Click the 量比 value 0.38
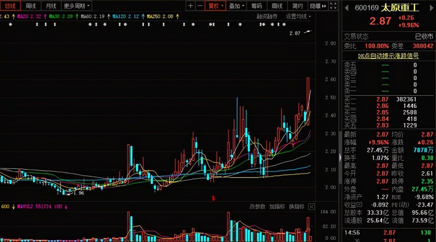 (427, 158)
